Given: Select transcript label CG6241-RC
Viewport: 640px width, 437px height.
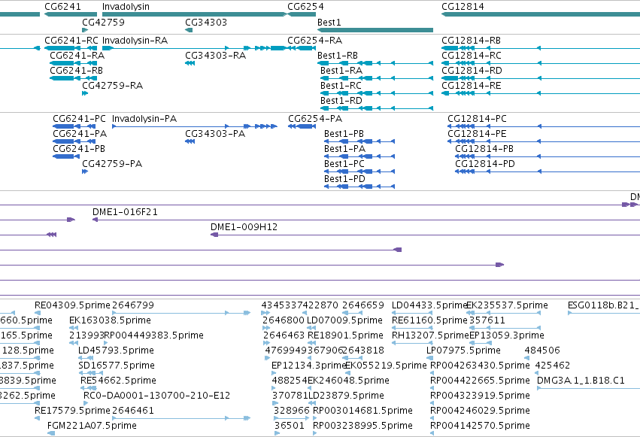Looking at the screenshot, I should point(71,41).
